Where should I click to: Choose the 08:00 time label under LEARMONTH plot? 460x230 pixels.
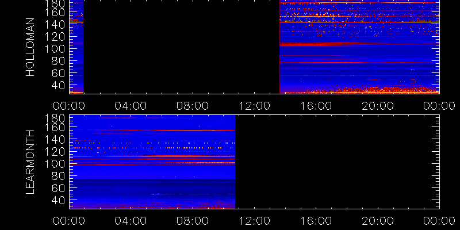pyautogui.click(x=193, y=221)
